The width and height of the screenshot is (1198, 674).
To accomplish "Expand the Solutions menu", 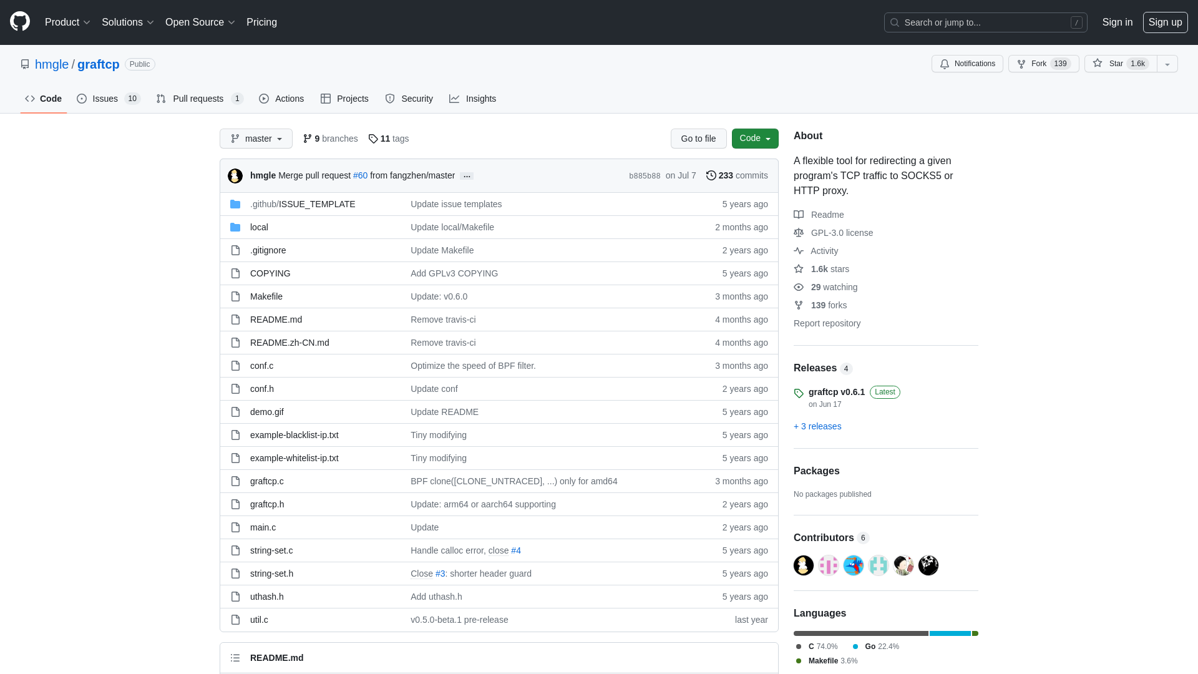I will pyautogui.click(x=128, y=22).
